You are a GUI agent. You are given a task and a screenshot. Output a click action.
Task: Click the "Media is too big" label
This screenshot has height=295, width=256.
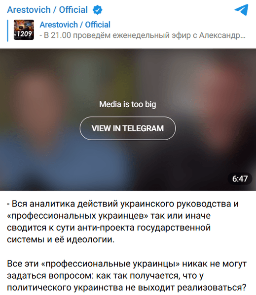tap(128, 104)
